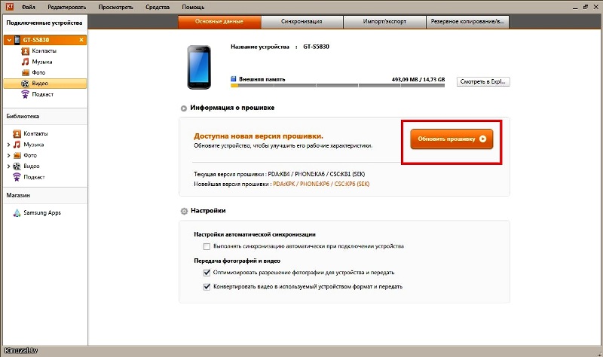Open Samsung Apps store
Screen dimensions: 603x357
click(x=37, y=212)
